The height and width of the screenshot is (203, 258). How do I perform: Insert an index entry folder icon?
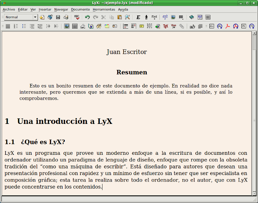107,26
